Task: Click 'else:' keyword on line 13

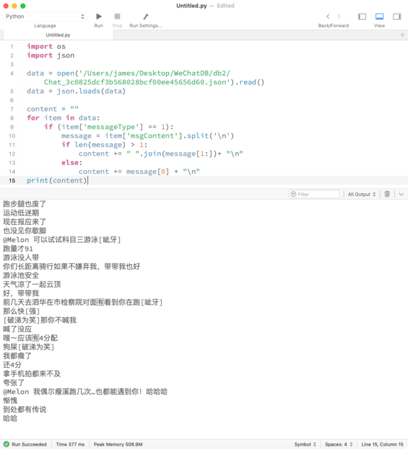Action: pos(72,163)
